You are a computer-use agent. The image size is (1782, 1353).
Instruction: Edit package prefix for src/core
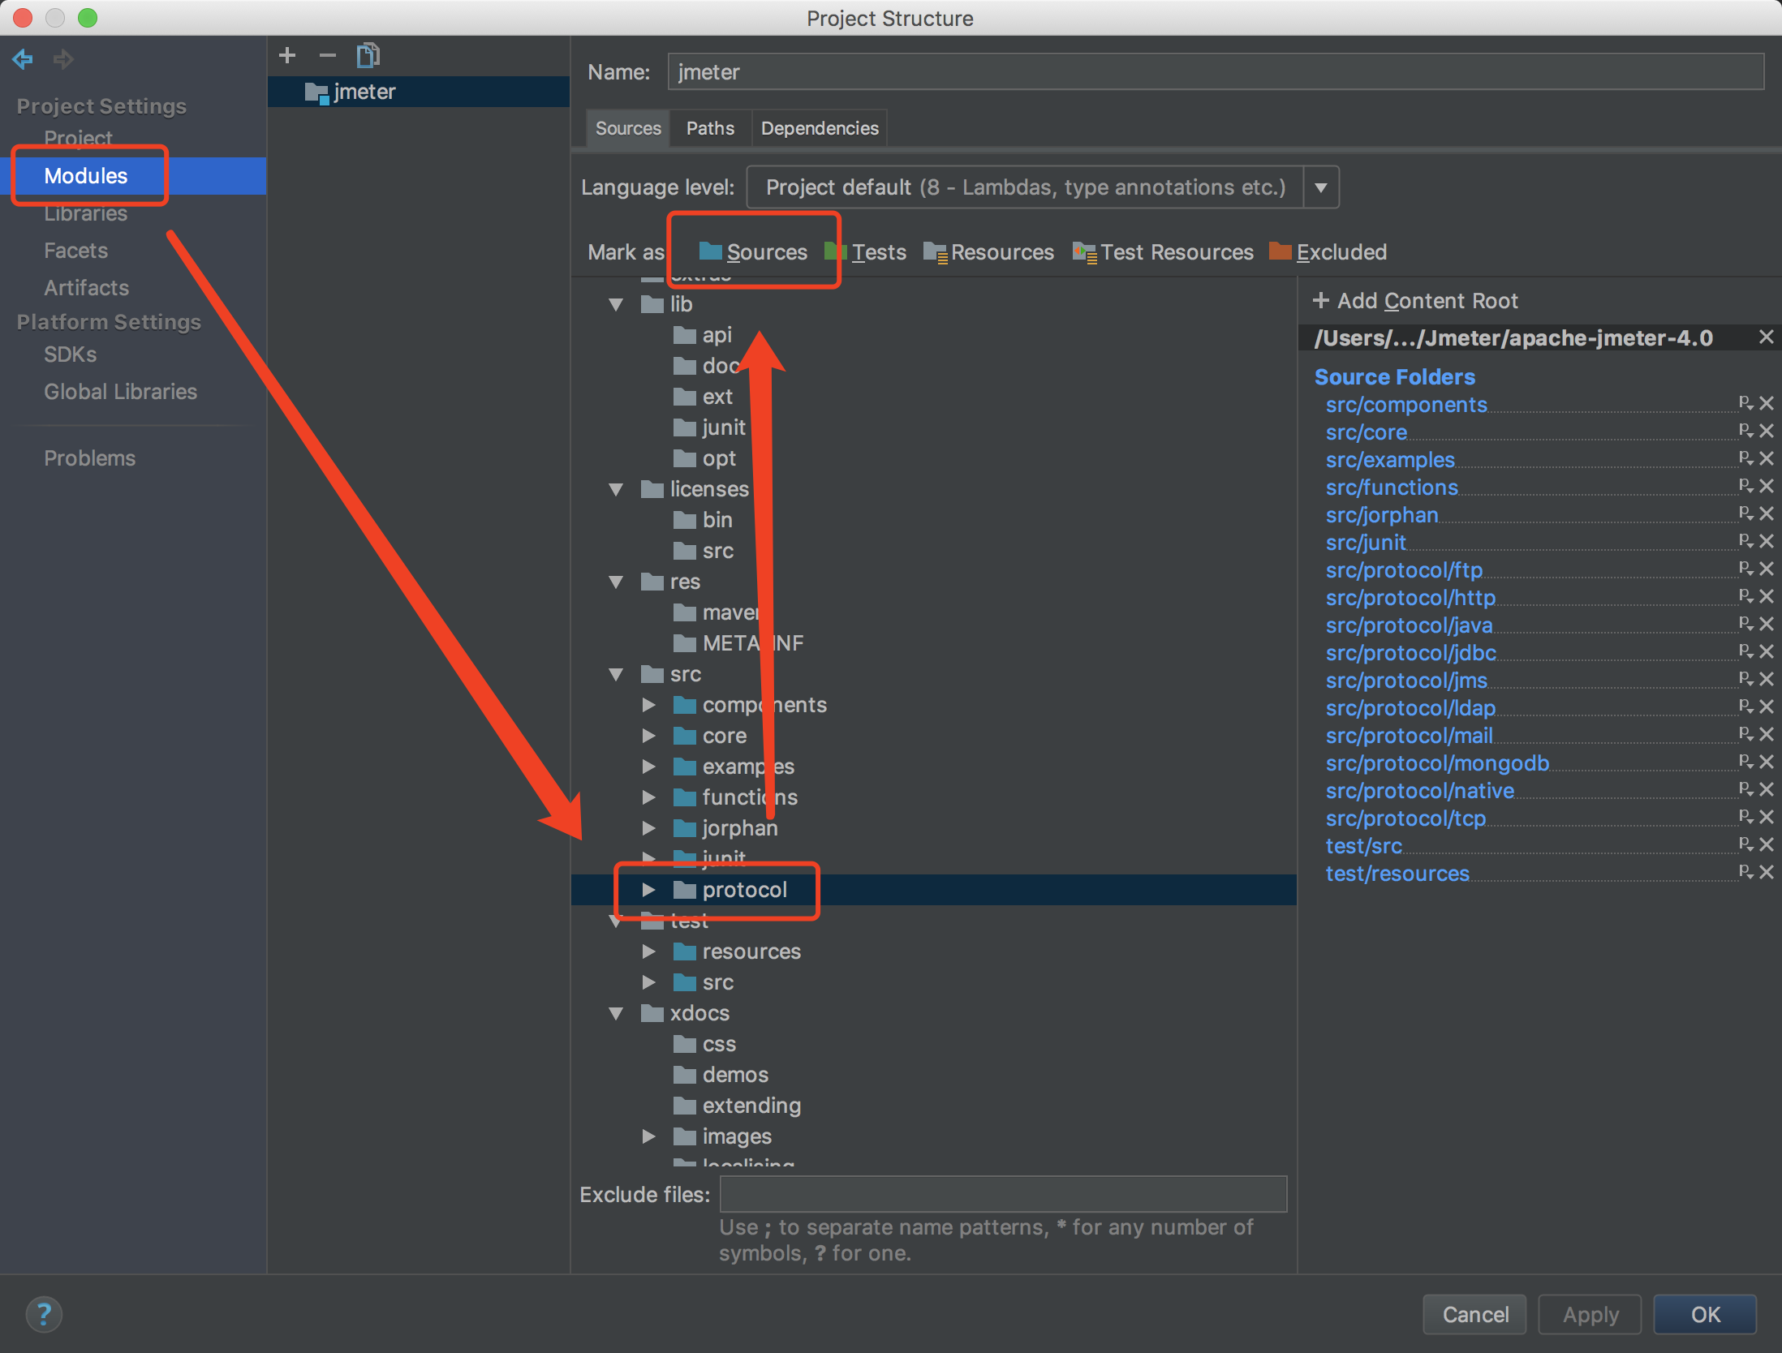1746,431
